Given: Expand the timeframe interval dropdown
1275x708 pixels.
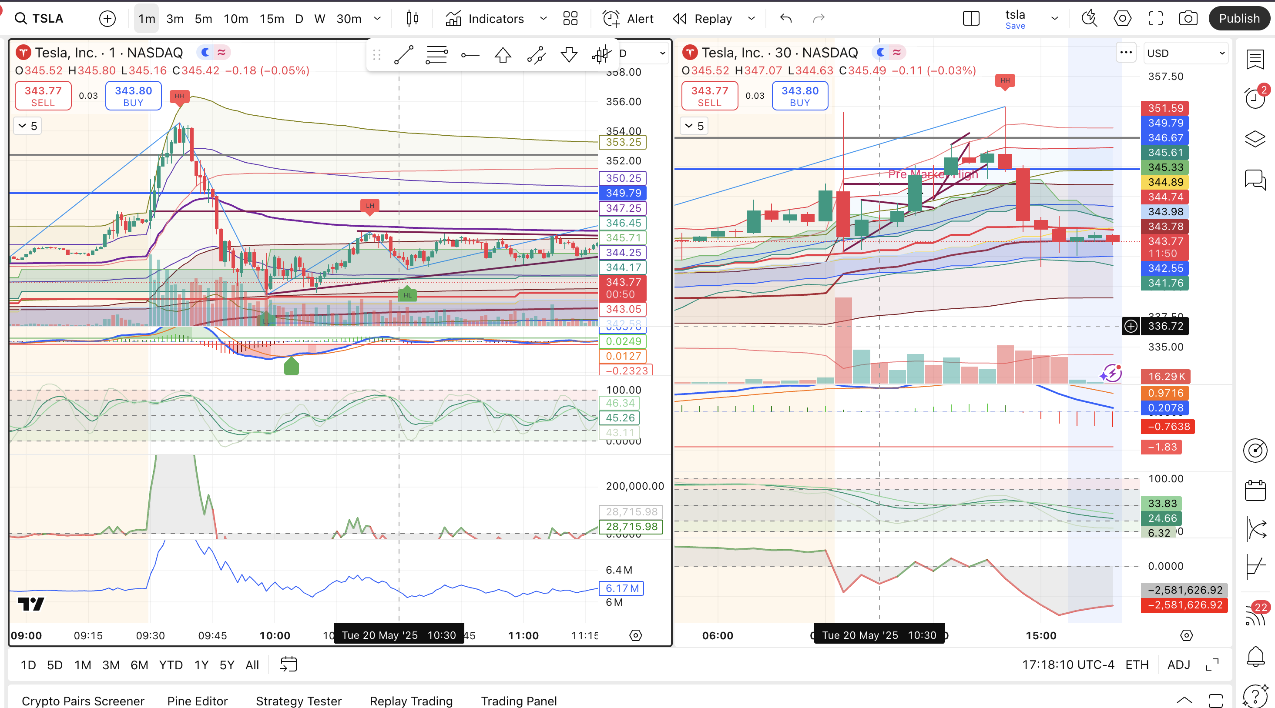Looking at the screenshot, I should [377, 19].
